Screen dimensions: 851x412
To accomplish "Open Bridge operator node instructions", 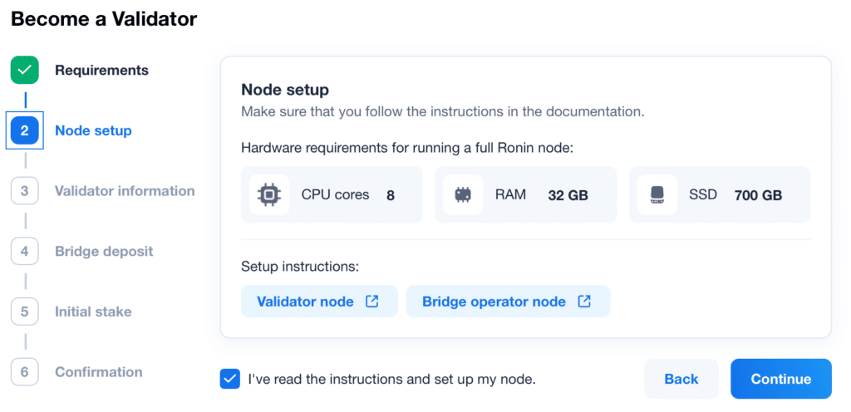I will coord(508,302).
